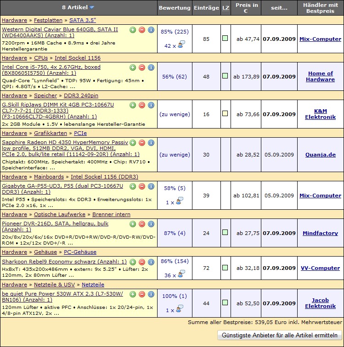Open the 85% (225) rating for Western Digital
Image resolution: width=344 pixels, height=347 pixels.
pyautogui.click(x=175, y=32)
